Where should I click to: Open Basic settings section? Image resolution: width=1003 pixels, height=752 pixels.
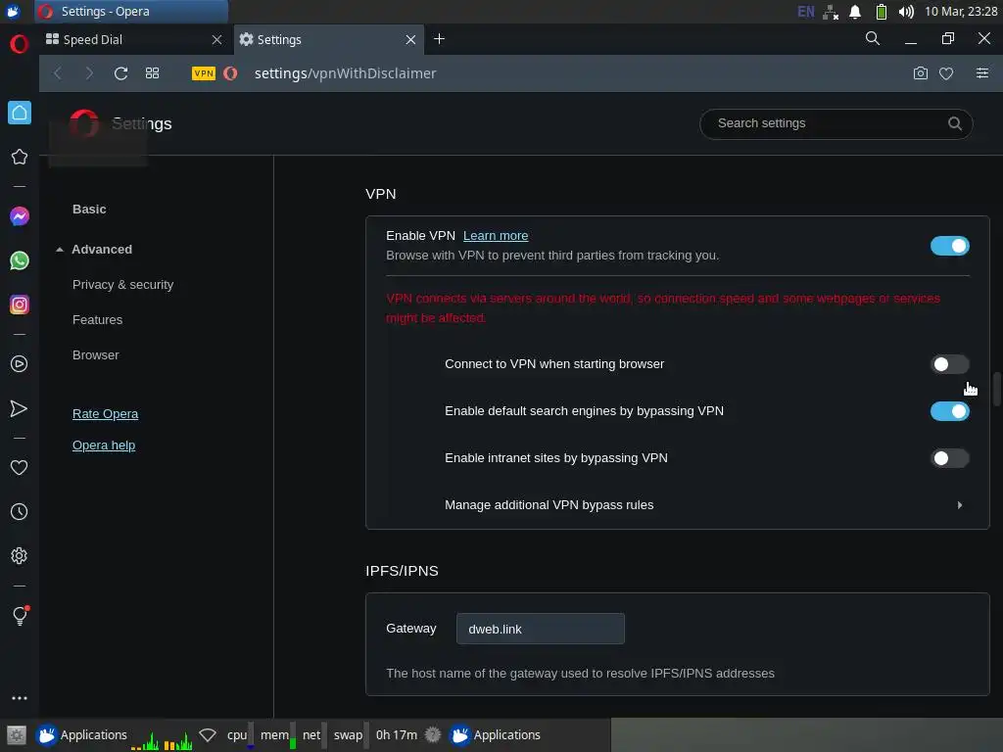(x=89, y=210)
